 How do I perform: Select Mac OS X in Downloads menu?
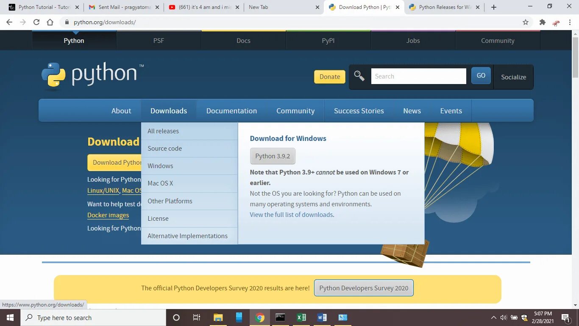(189, 183)
